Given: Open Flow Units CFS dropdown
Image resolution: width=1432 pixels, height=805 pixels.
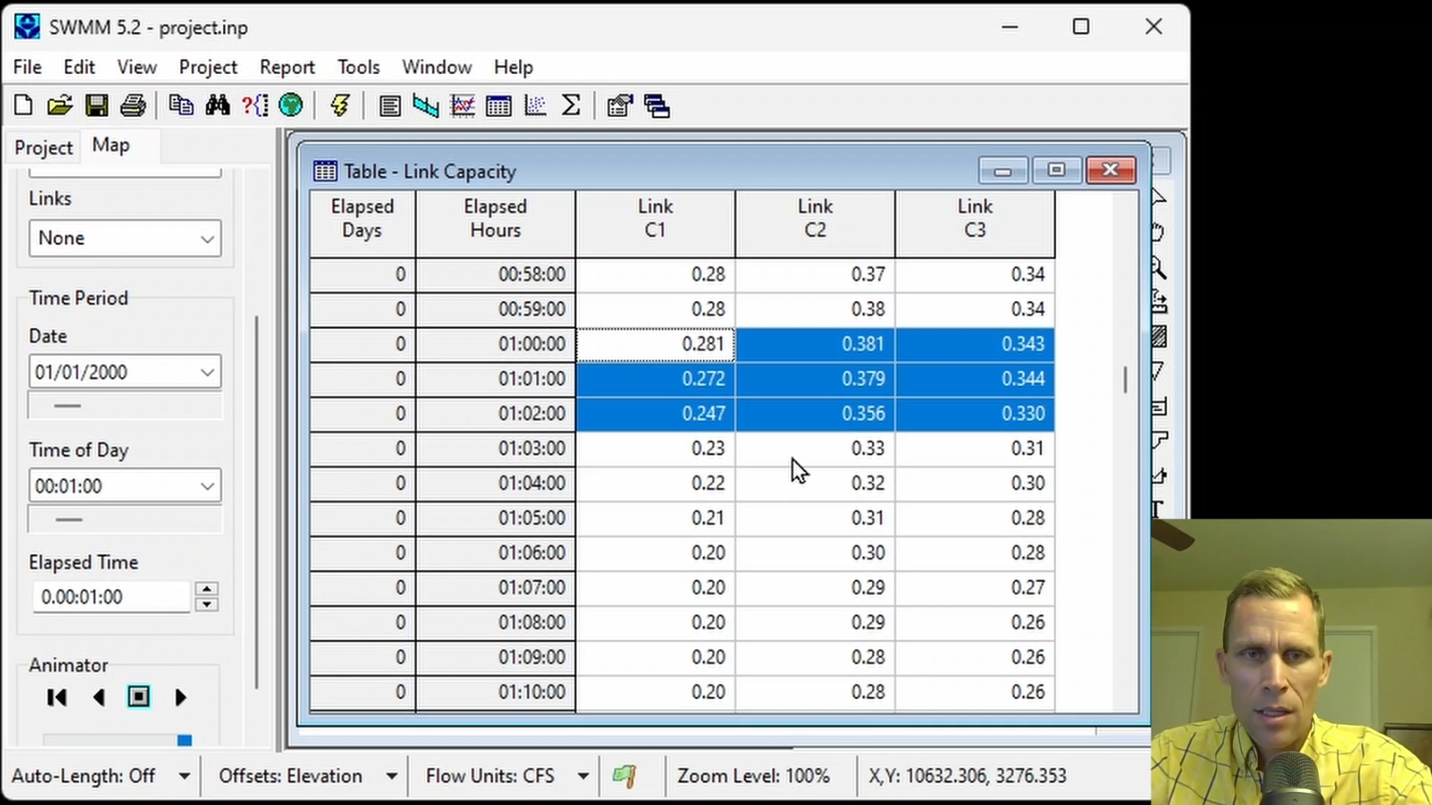Looking at the screenshot, I should click(583, 776).
